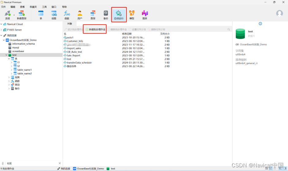Select the transferData_schedule batch job
This screenshot has height=171, width=288.
(79, 63)
